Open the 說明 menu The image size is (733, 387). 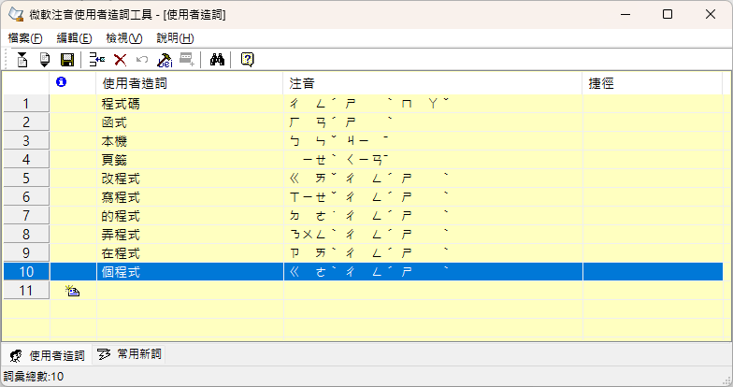175,37
